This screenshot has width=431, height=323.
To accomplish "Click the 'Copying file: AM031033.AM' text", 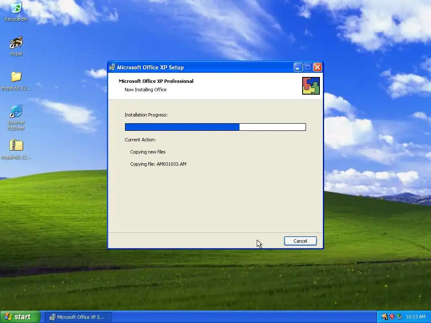I will [x=158, y=164].
